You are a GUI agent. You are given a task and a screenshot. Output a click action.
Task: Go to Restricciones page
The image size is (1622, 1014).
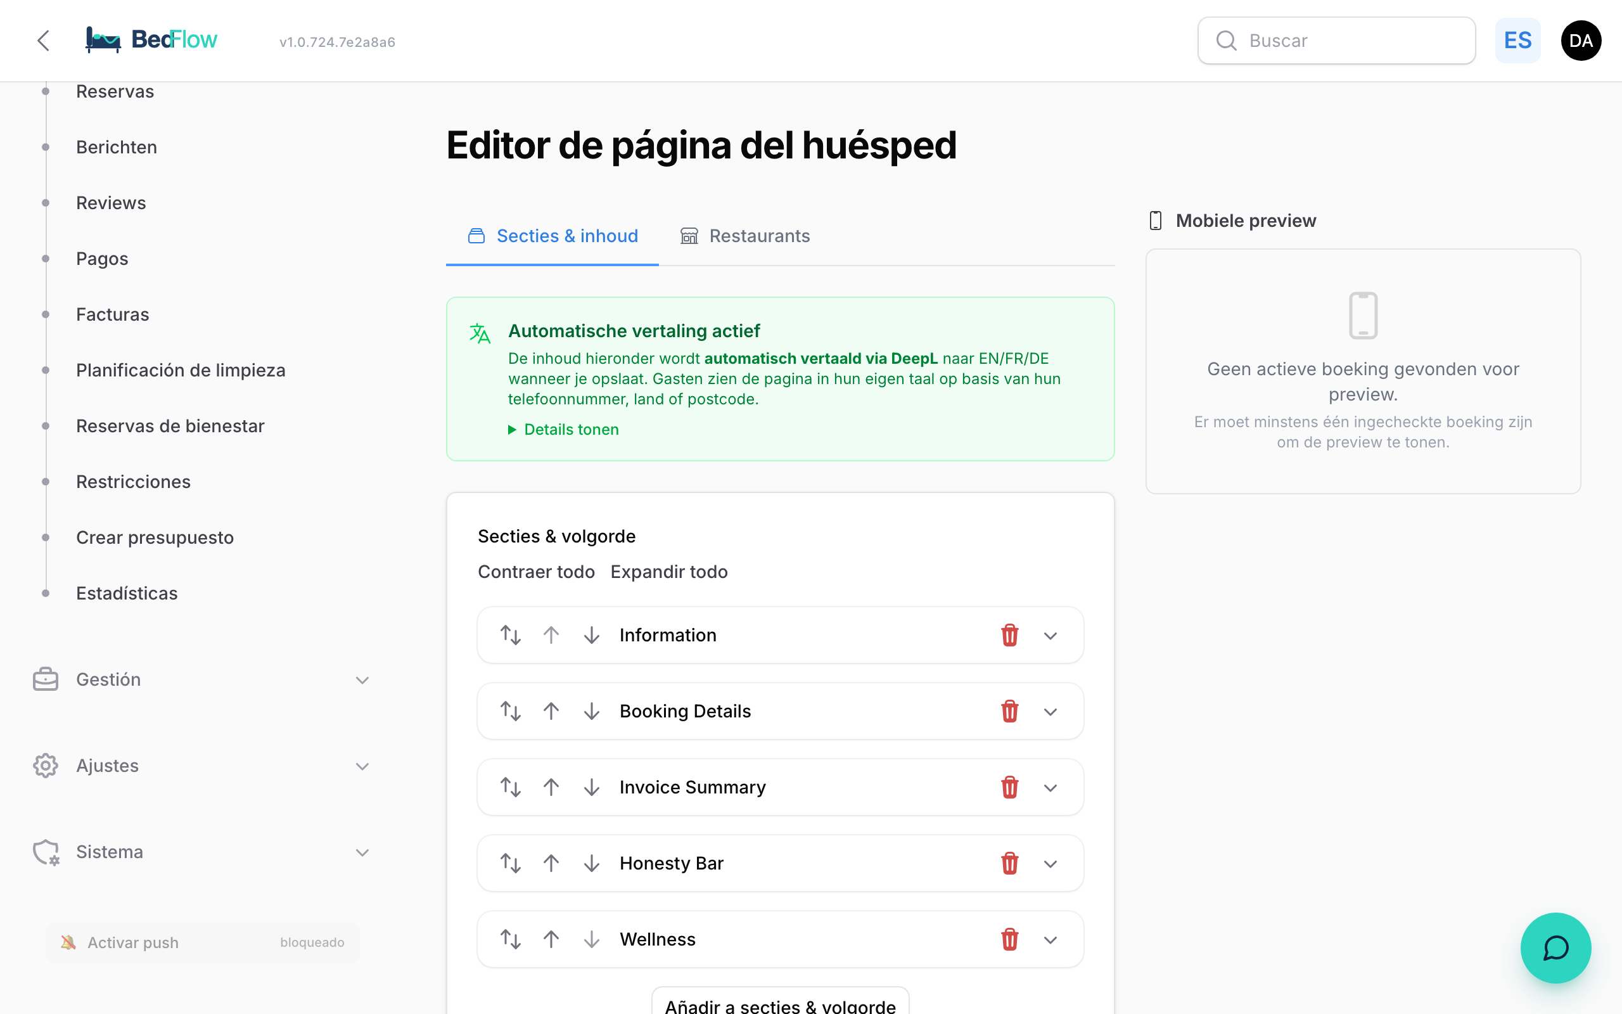(x=132, y=481)
